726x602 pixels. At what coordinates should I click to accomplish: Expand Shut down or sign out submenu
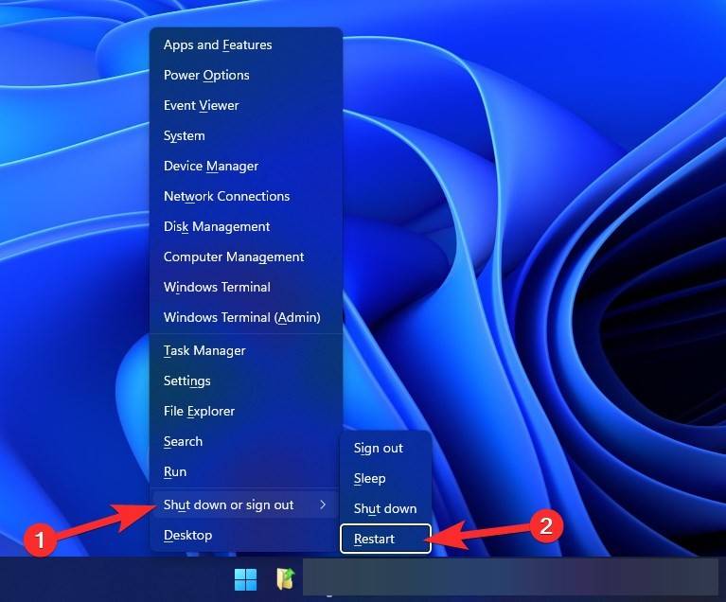(x=246, y=505)
